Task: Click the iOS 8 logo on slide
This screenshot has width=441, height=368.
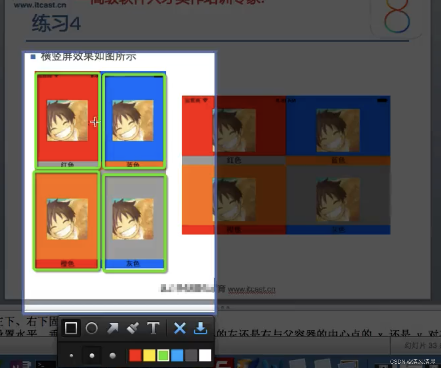Action: 397,17
